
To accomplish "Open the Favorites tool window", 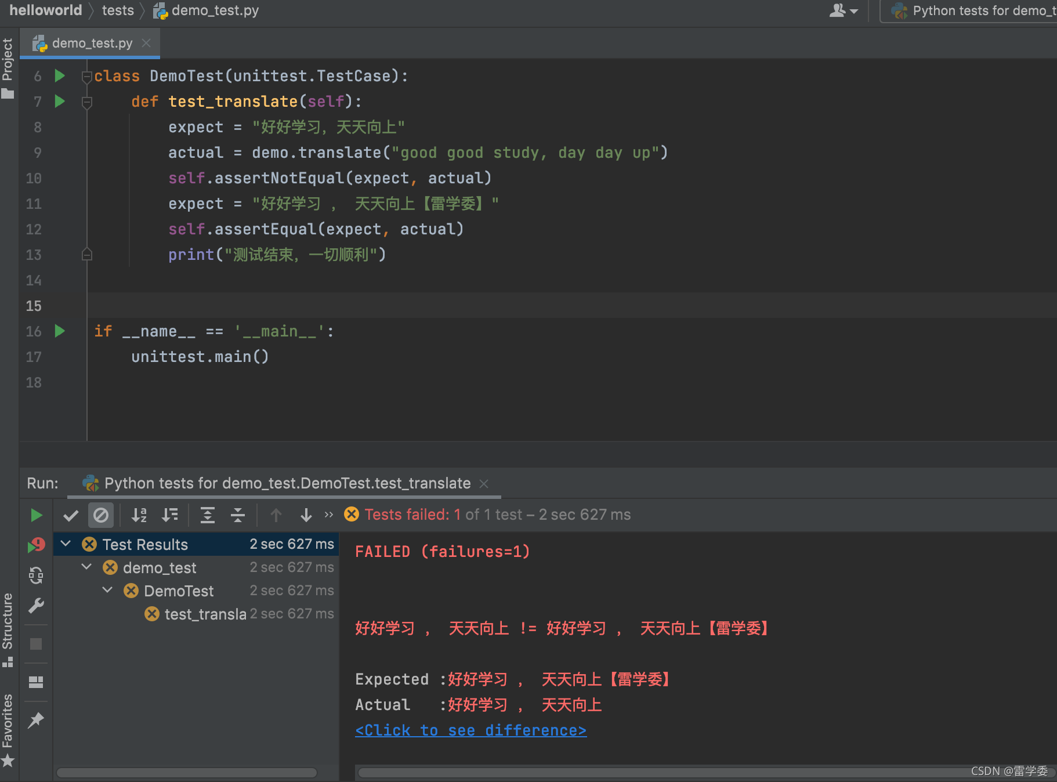I will tap(8, 730).
